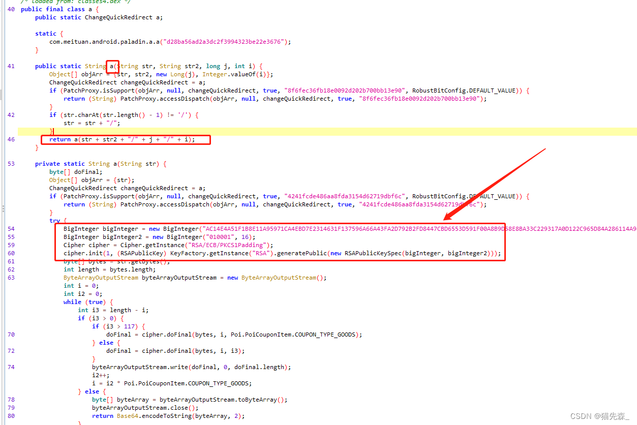Viewport: 637px width, 425px height.
Task: Click line number 53 in the gutter
Action: click(x=11, y=163)
